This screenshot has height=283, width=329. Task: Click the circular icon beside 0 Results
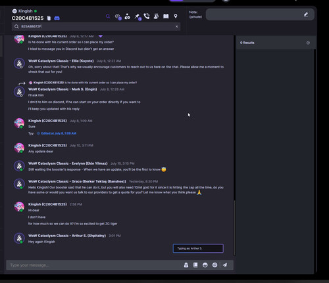tap(308, 43)
